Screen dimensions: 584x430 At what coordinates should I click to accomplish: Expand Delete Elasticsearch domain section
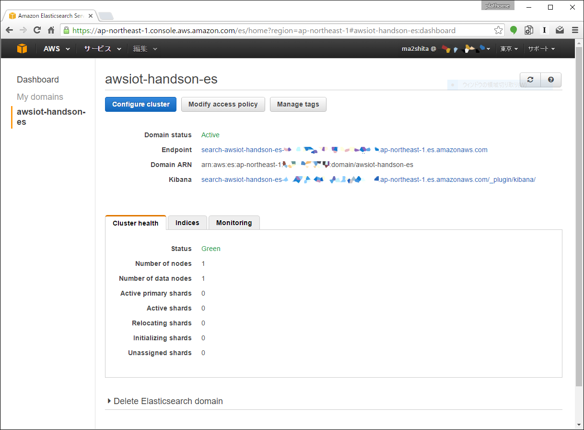165,401
